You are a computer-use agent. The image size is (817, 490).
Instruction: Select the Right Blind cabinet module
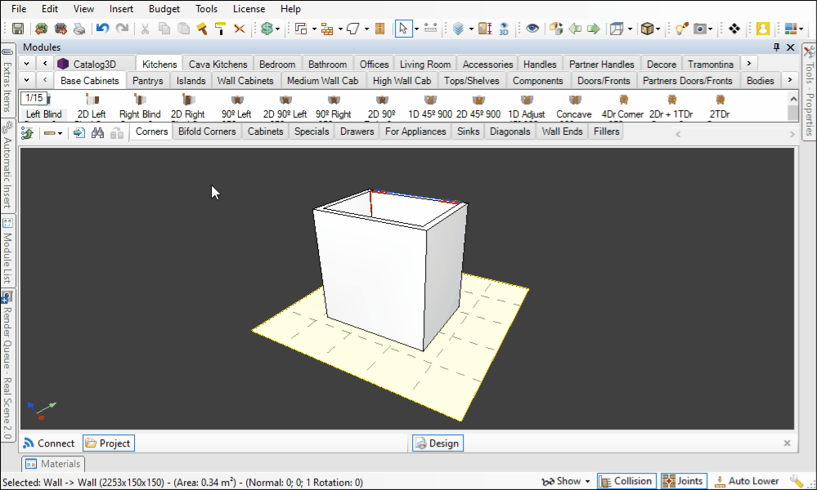tap(140, 107)
